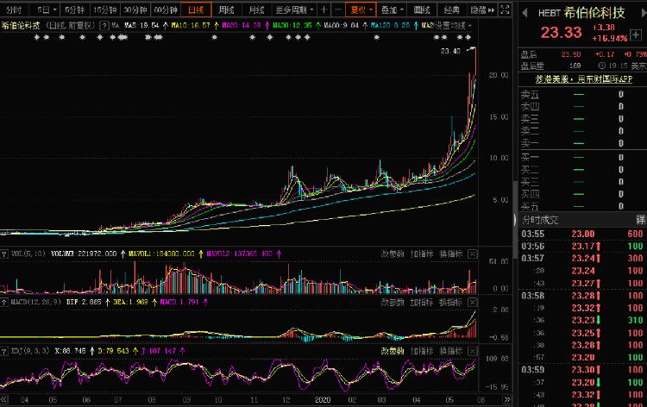Click the 2020 label on time axis
The height and width of the screenshot is (407, 647).
(x=323, y=400)
